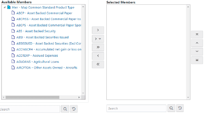Click the document icon next to AIRCFTOA
The height and width of the screenshot is (115, 205).
(13, 67)
